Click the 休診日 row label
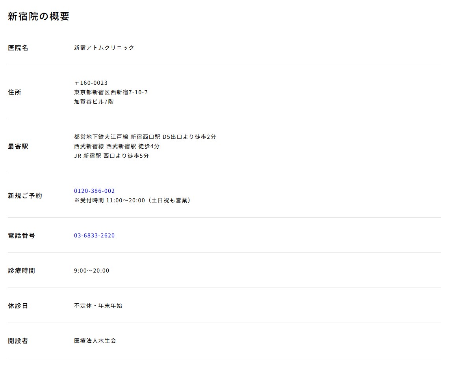449x366 pixels. coord(18,306)
